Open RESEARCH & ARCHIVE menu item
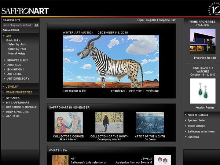Image resolution: width=220 pixels, height=165 pixels. (21, 107)
